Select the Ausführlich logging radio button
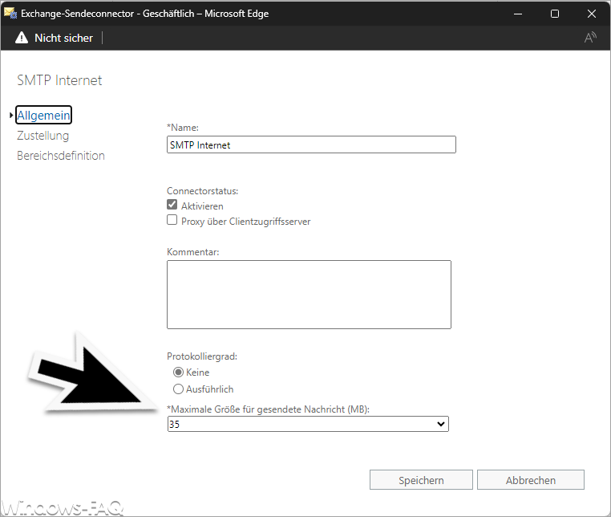 (178, 389)
